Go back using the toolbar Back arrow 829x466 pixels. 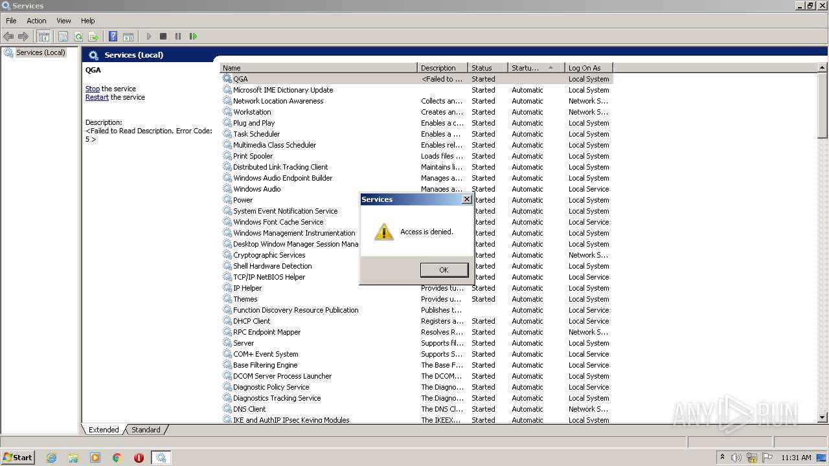8,36
